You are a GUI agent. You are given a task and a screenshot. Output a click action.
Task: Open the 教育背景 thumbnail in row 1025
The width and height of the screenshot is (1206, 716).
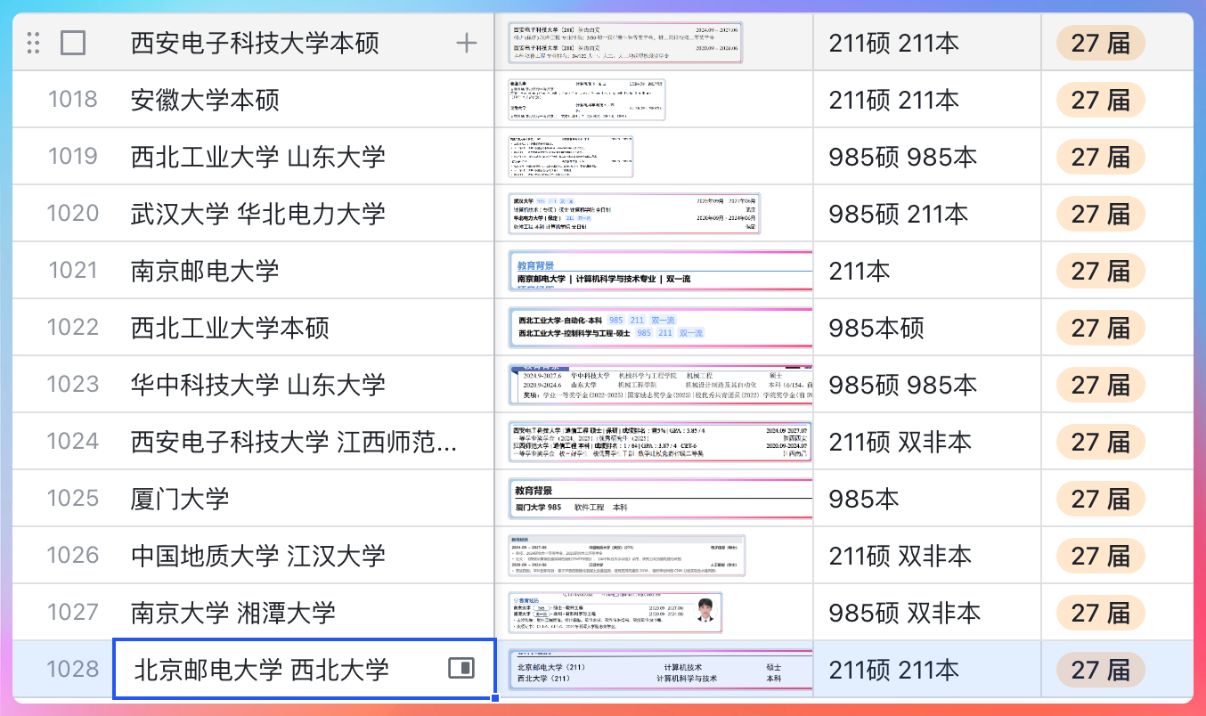pyautogui.click(x=660, y=499)
